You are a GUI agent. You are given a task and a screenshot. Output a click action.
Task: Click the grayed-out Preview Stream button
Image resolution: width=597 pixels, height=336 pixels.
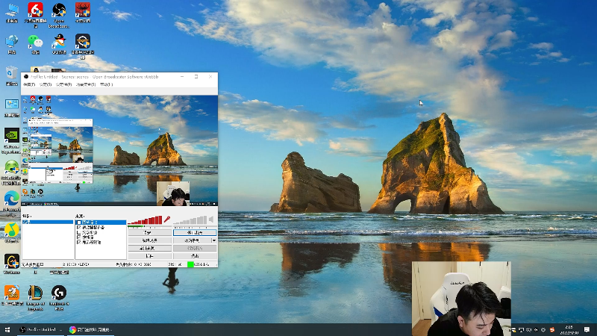tap(195, 248)
